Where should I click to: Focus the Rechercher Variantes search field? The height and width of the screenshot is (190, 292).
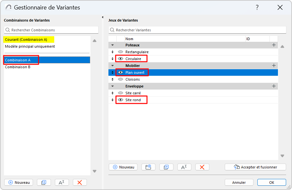tap(196, 30)
